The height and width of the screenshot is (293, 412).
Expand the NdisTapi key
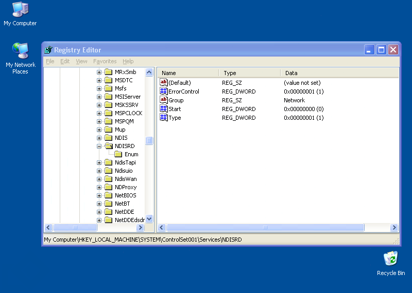pos(99,162)
